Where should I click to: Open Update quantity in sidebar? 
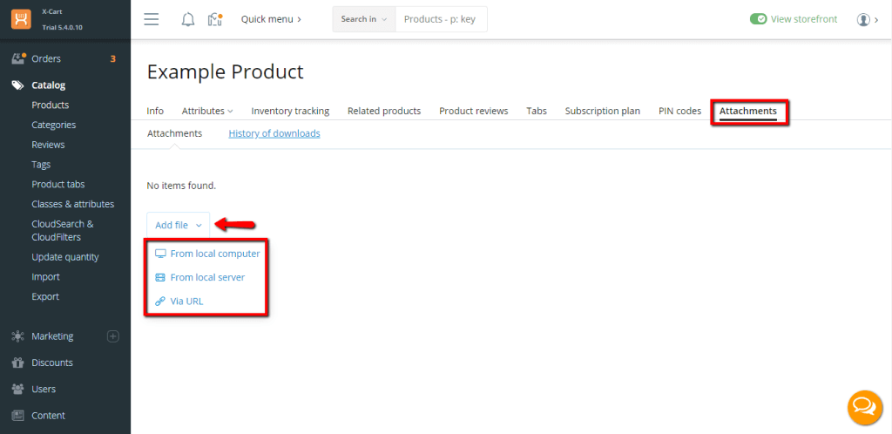click(x=65, y=257)
